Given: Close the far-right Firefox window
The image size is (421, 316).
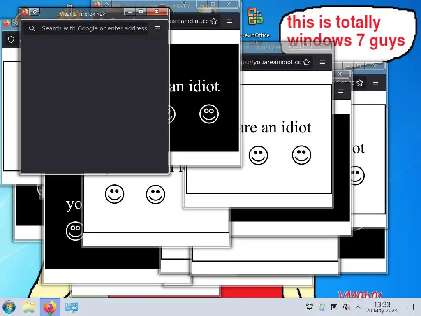Looking at the screenshot, I should click(375, 66).
